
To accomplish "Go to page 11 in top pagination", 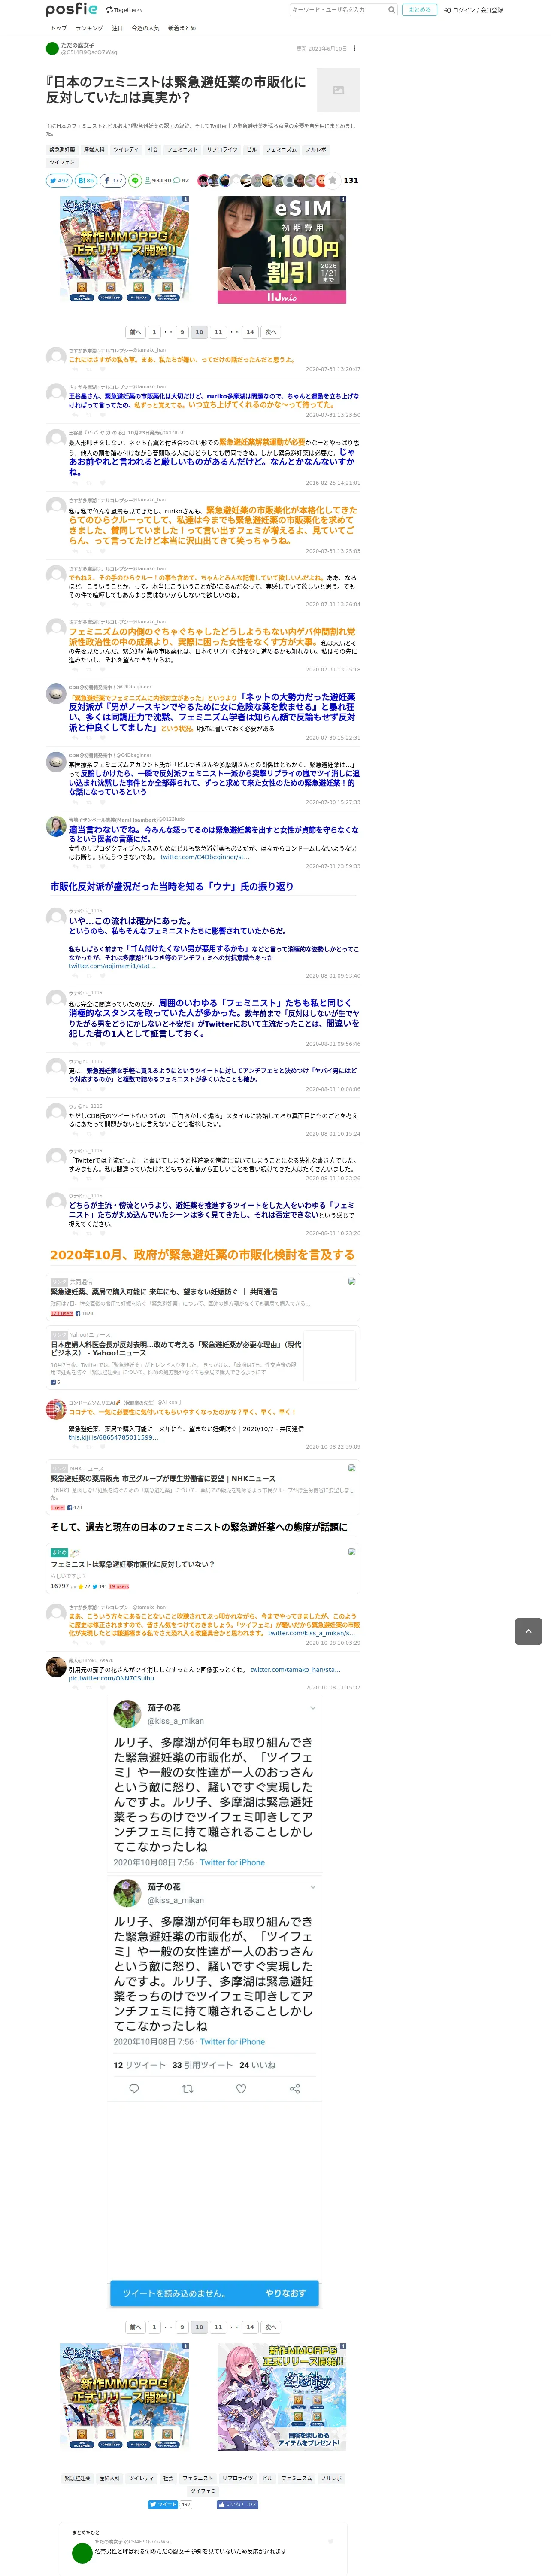I will click(x=218, y=332).
